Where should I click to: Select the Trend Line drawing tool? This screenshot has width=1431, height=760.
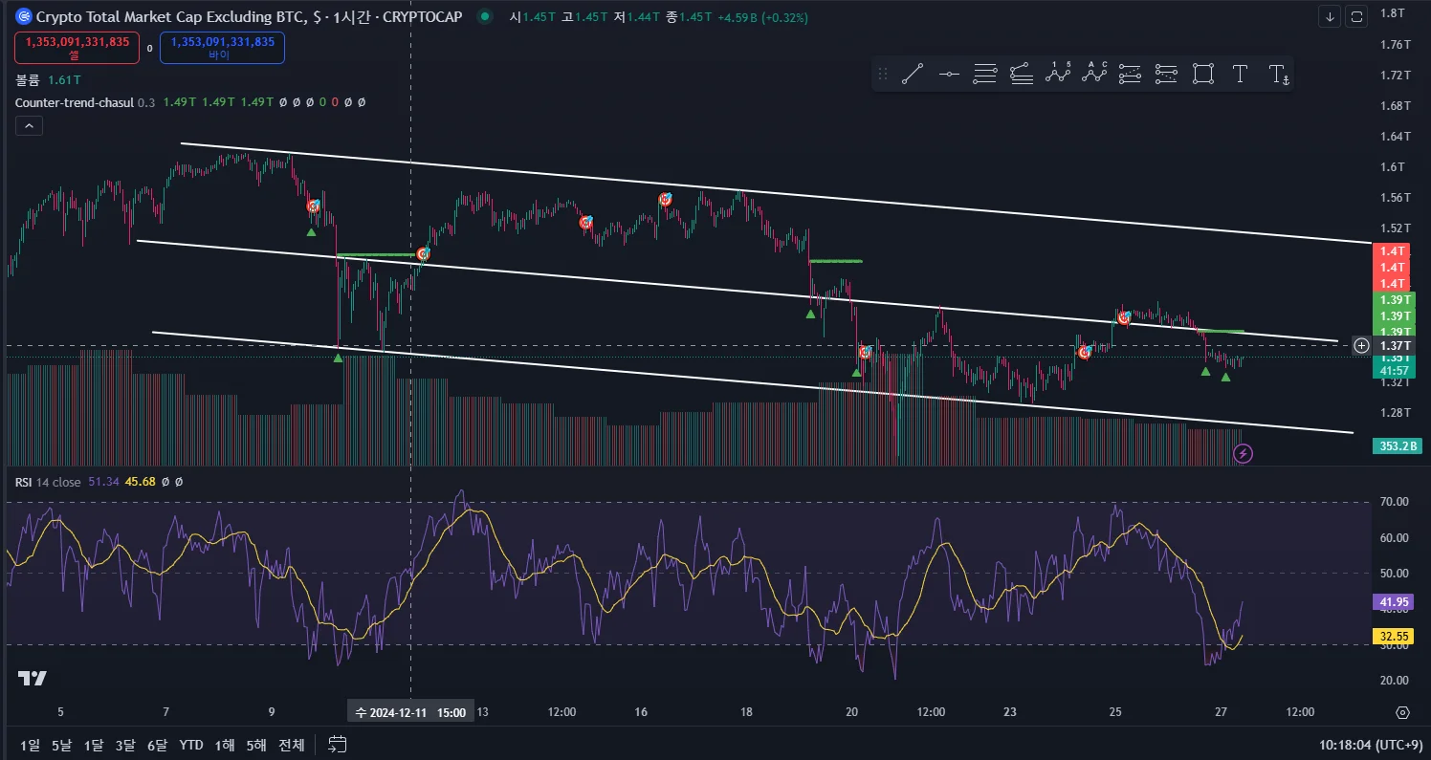coord(913,74)
